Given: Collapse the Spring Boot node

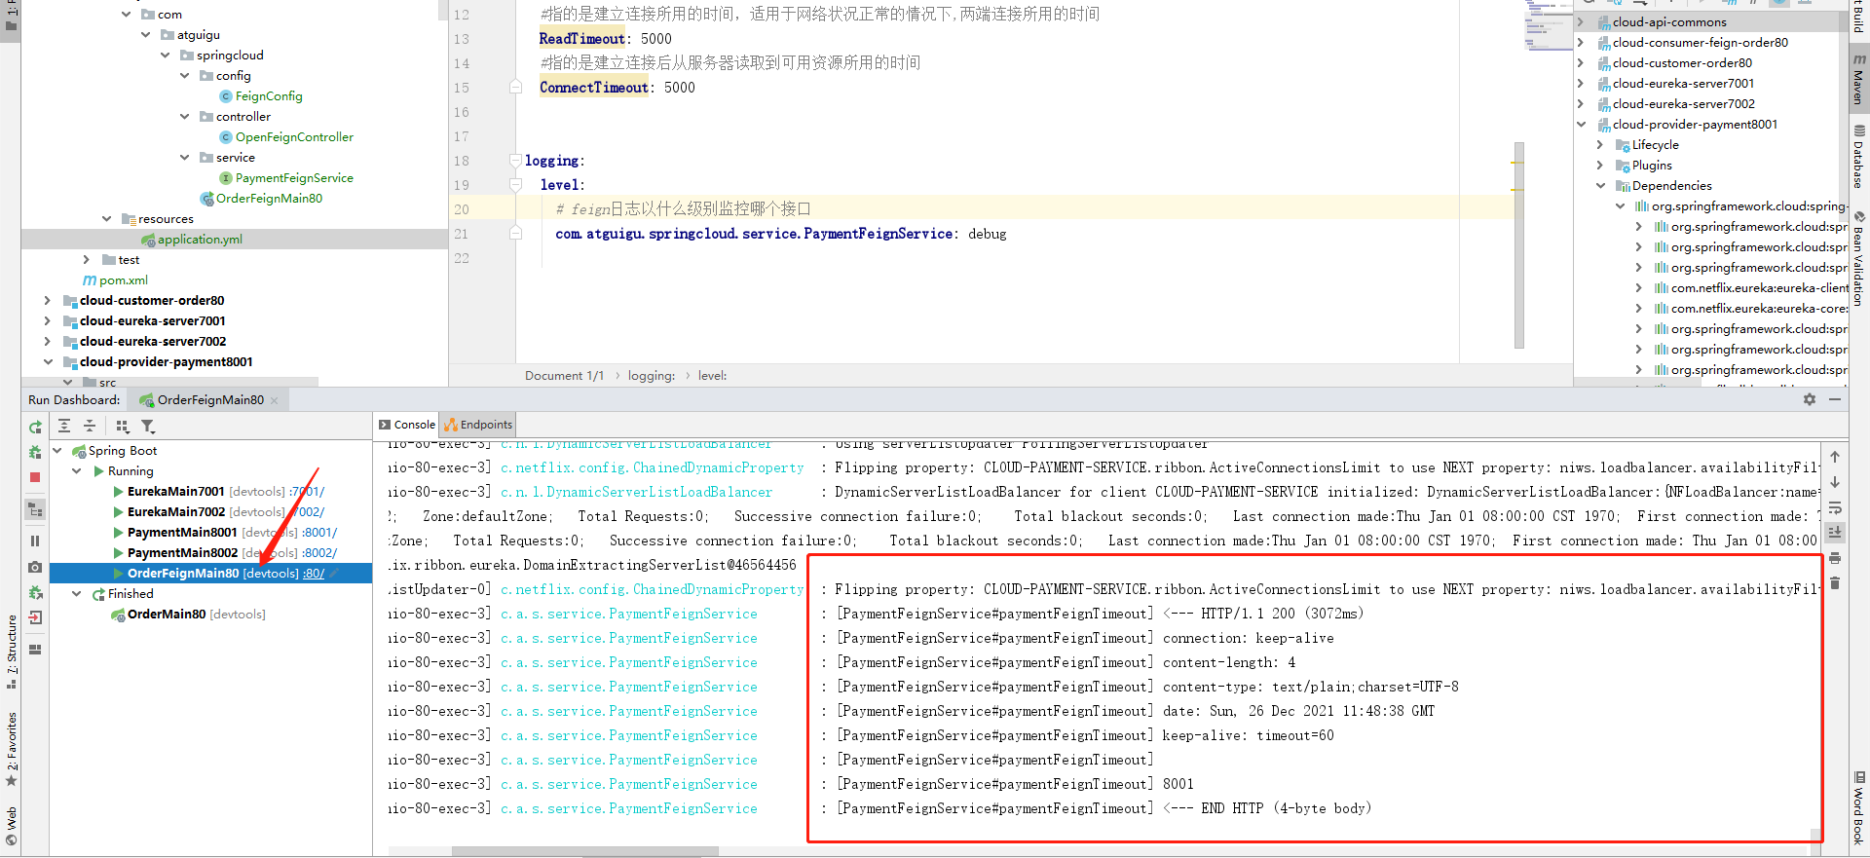Looking at the screenshot, I should 57,451.
